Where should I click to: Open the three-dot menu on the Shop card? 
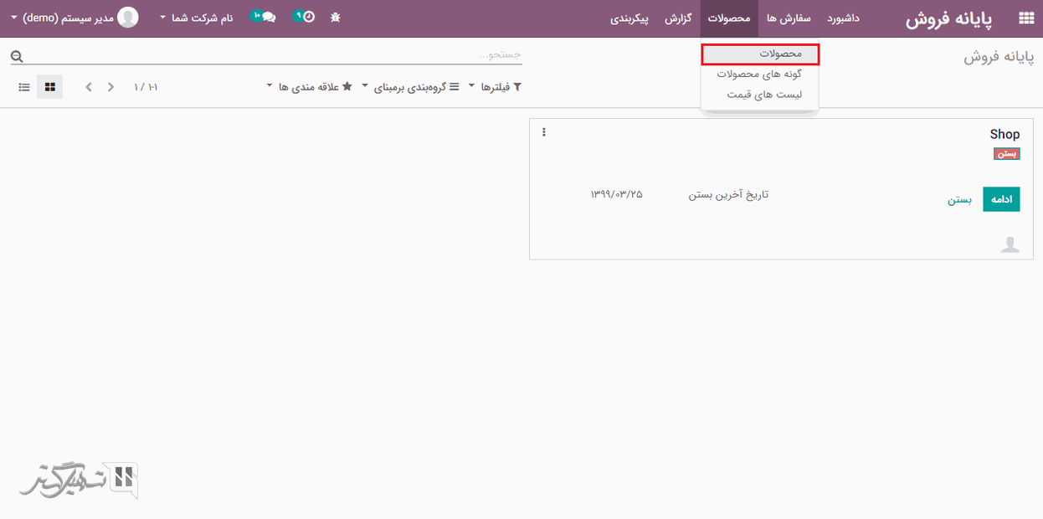(543, 131)
